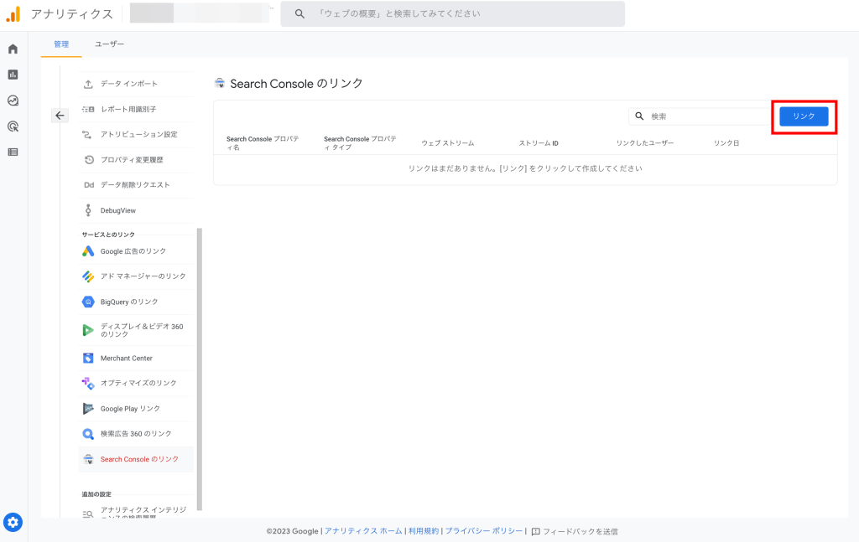Screen dimensions: 859x542
Task: Select Search Console のリンク in sidebar
Action: [136, 459]
